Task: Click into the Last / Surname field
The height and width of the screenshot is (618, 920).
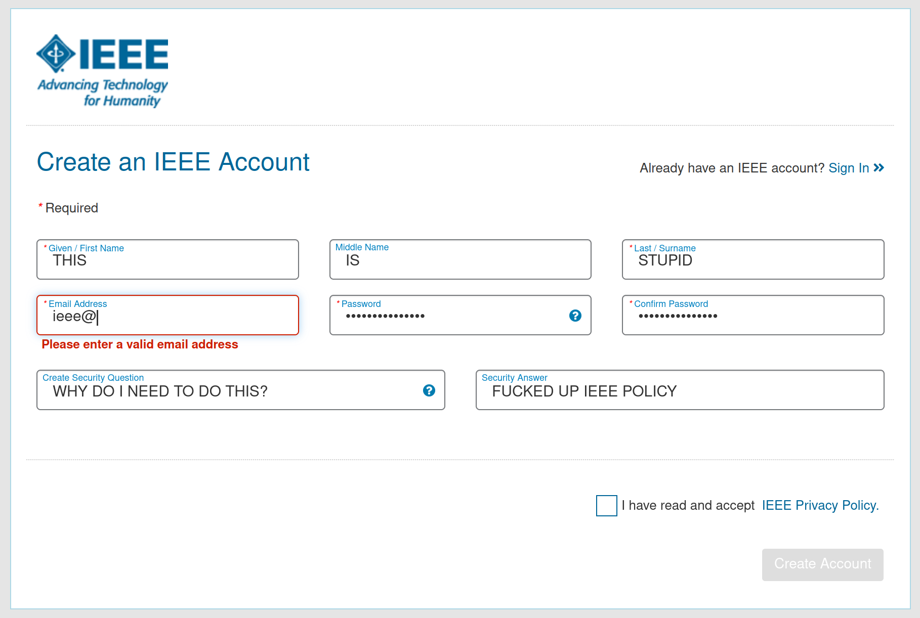Action: coord(752,259)
